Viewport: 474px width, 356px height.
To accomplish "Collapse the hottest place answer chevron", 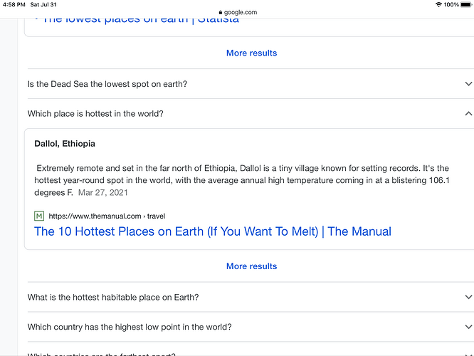I will point(468,113).
